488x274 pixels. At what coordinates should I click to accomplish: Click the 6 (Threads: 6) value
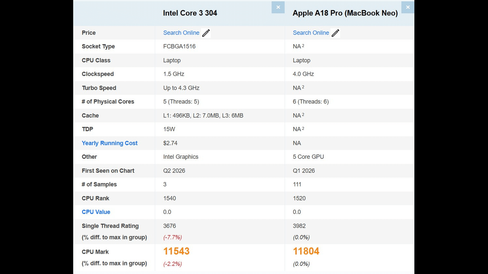[x=311, y=102]
